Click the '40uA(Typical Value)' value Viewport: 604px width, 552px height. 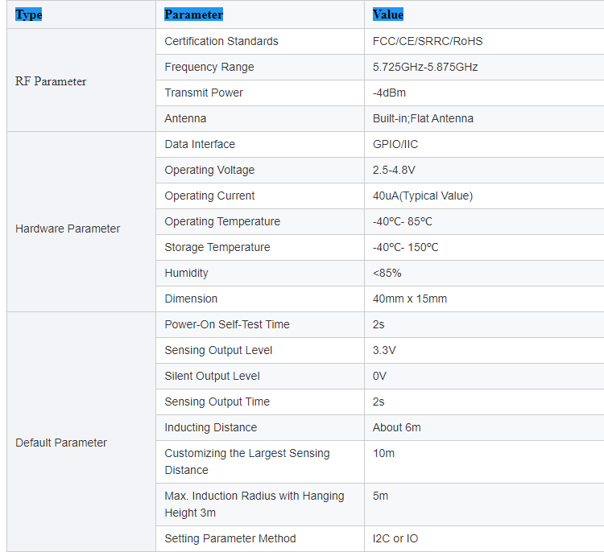pyautogui.click(x=423, y=196)
